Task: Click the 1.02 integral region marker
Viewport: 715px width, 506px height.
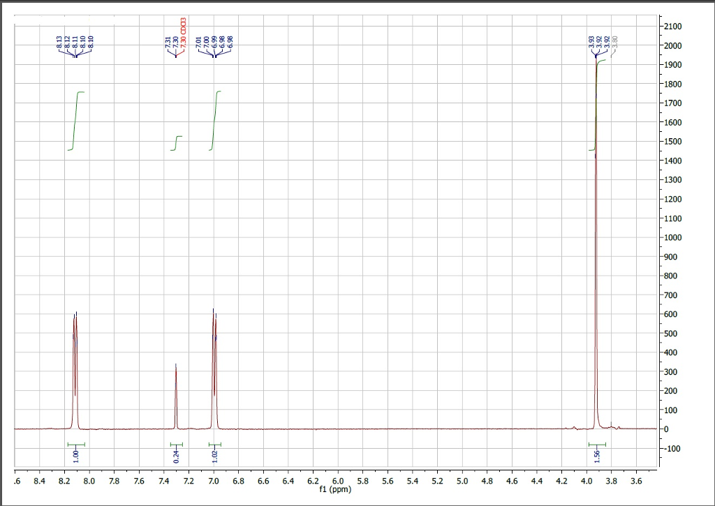Action: 214,455
